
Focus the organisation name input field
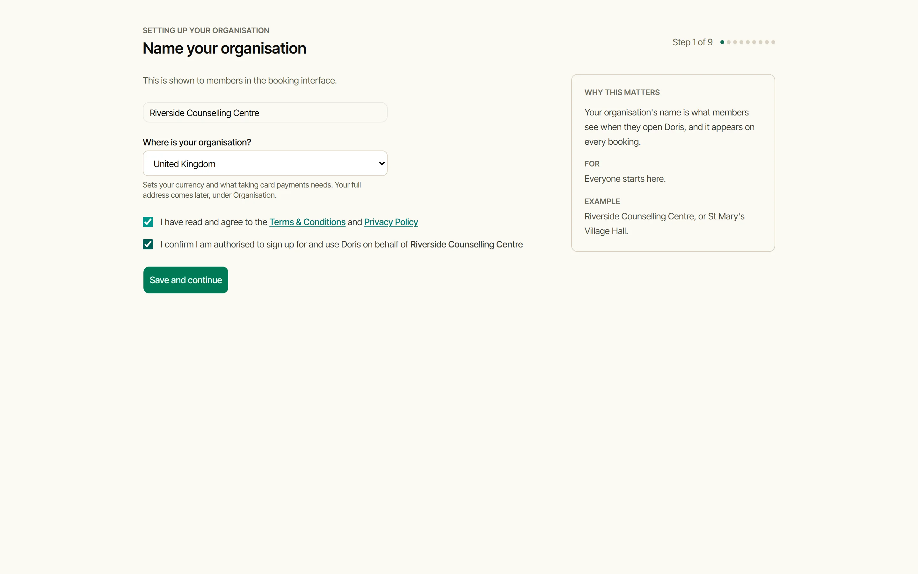pos(265,112)
